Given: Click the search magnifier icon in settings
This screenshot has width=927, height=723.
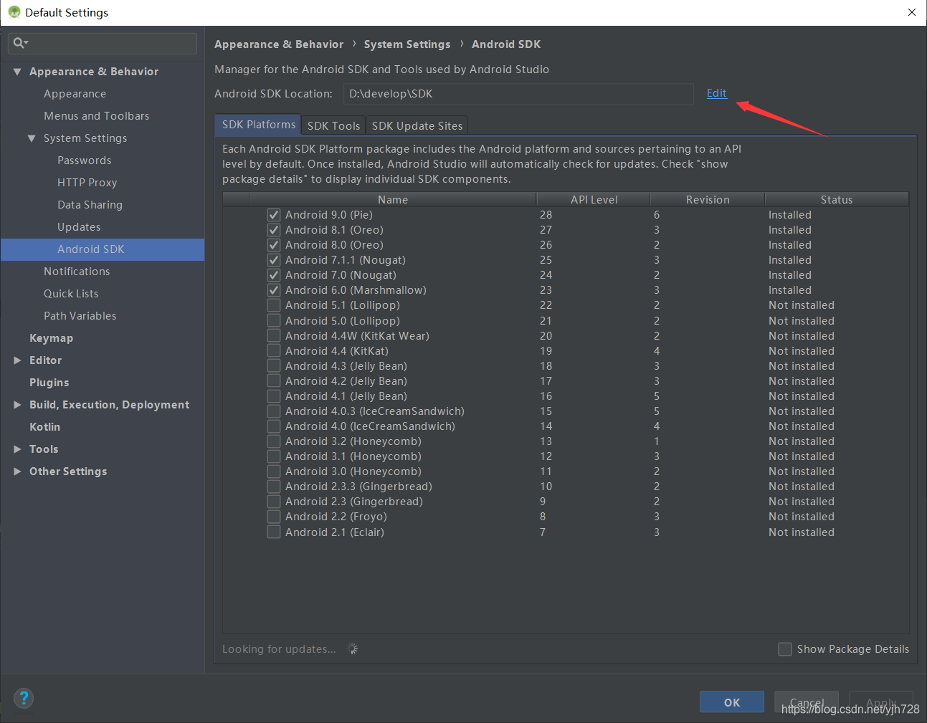Looking at the screenshot, I should tap(20, 43).
